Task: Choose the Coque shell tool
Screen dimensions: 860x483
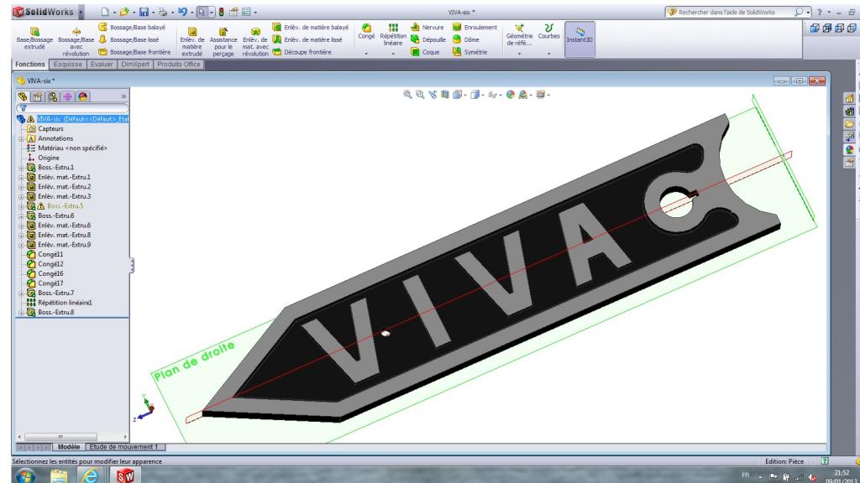Action: 425,52
